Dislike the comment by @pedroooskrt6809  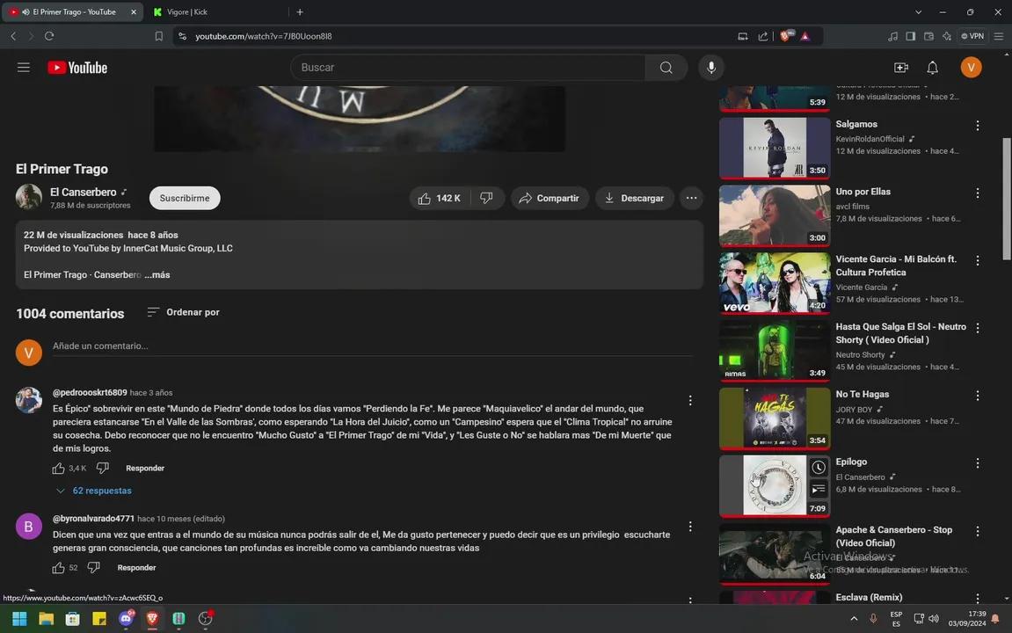(103, 468)
